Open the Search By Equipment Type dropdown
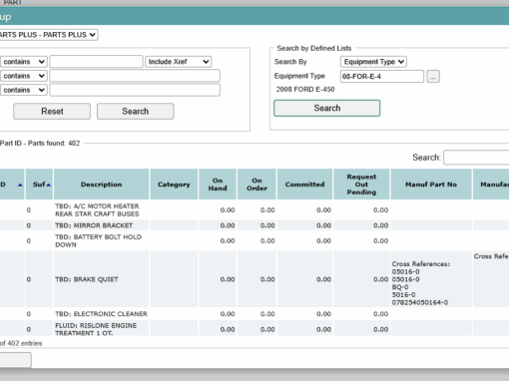509x381 pixels. (373, 62)
